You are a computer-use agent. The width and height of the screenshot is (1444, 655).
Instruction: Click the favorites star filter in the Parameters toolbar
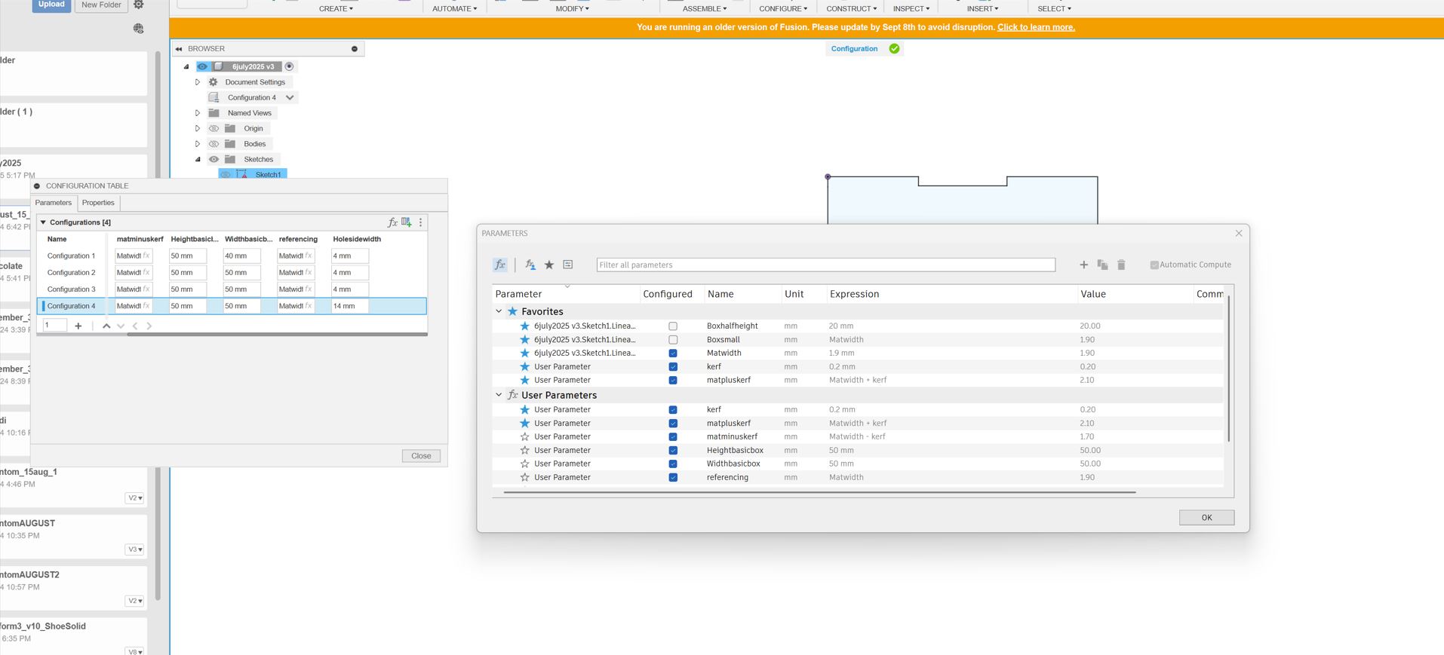(549, 265)
